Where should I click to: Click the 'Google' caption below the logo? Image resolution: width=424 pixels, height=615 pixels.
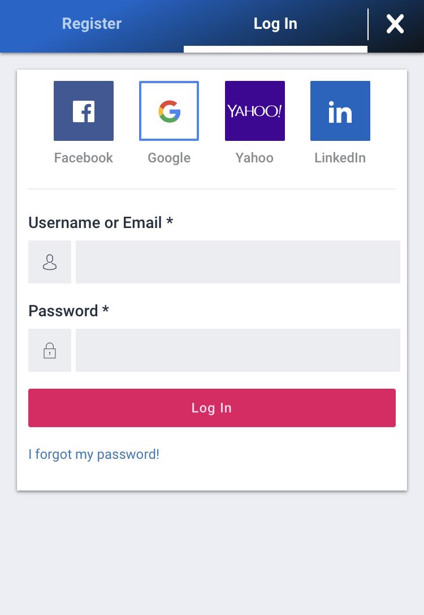click(169, 158)
